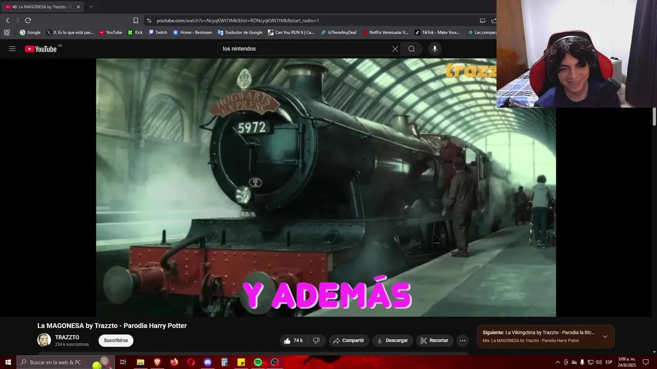Bookmark this page with bookmark icon
The width and height of the screenshot is (657, 369).
coord(136,20)
